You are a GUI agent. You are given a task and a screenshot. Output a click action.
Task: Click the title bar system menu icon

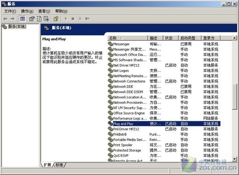(4, 4)
